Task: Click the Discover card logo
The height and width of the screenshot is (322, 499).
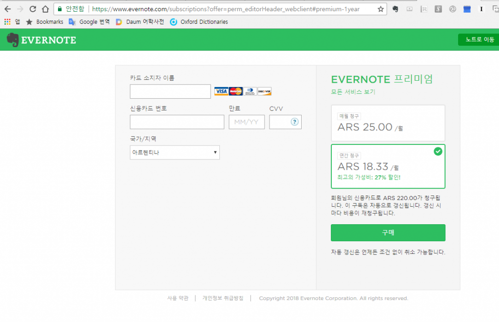Action: (x=265, y=91)
